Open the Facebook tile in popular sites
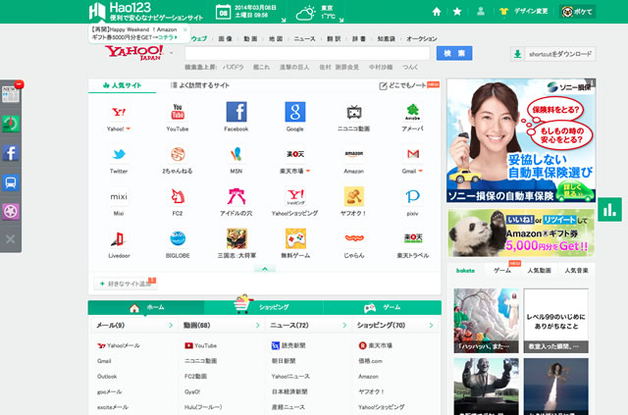 pyautogui.click(x=236, y=112)
